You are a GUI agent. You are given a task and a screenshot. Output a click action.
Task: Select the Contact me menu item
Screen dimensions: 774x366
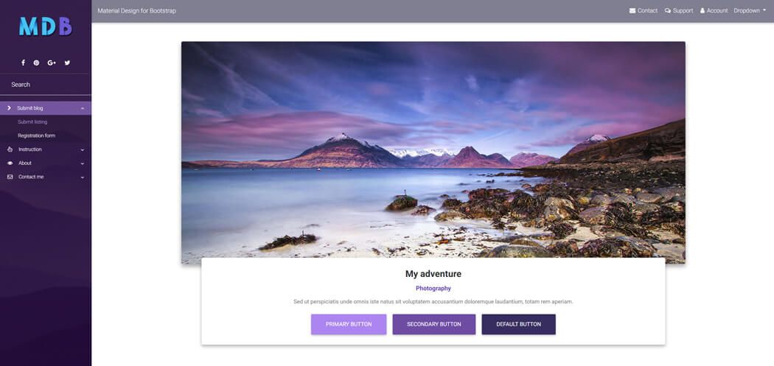(46, 177)
